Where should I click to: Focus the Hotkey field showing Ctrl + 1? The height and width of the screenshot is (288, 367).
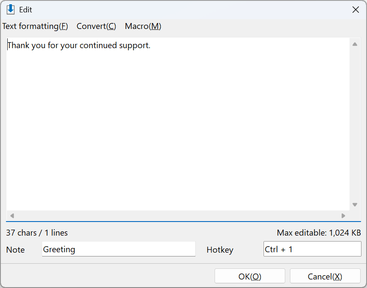click(x=312, y=249)
